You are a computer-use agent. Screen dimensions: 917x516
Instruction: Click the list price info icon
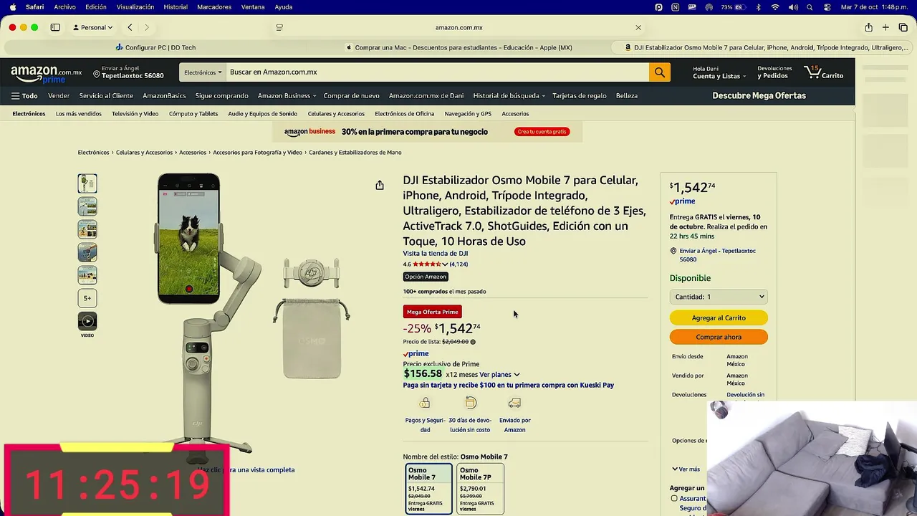[x=473, y=342]
